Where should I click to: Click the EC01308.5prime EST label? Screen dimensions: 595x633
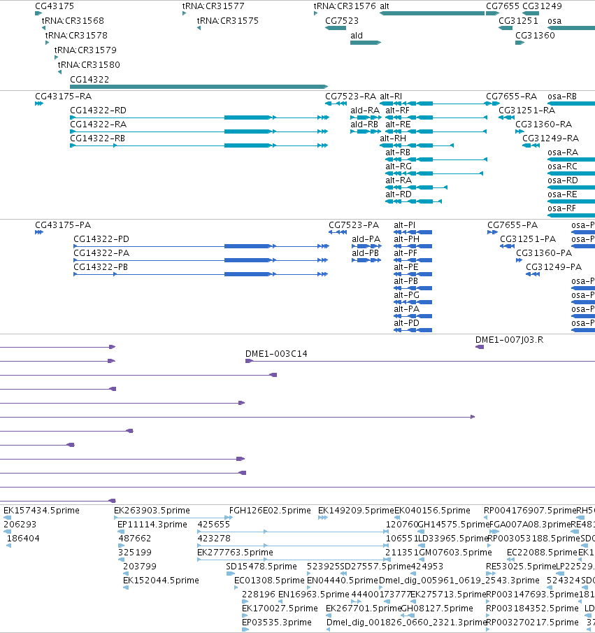coord(269,581)
